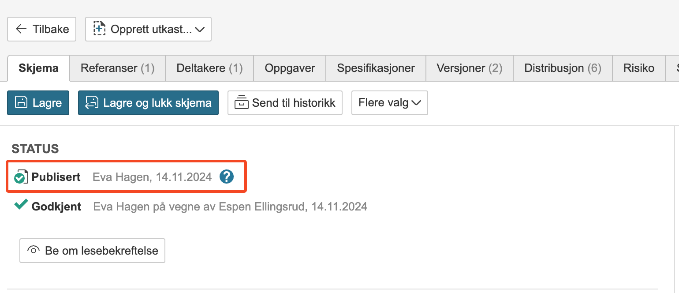Click the eye icon on Be om lesebekreftelse

click(34, 251)
